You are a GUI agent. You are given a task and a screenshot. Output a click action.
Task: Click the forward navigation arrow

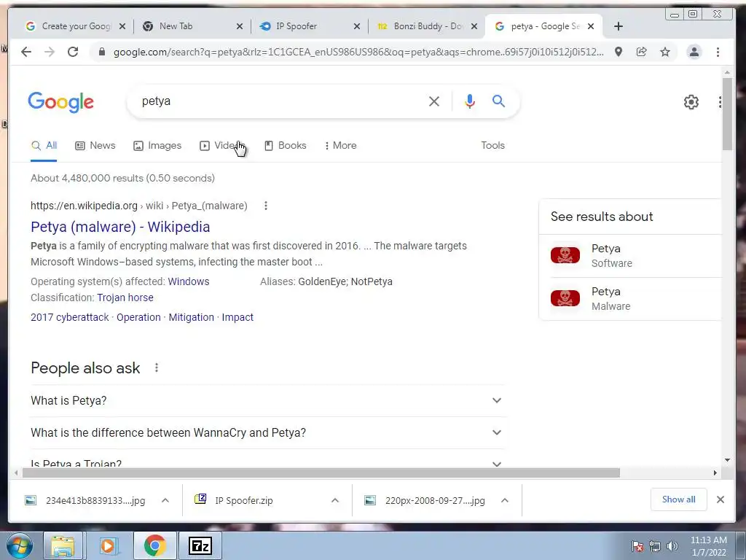(50, 52)
